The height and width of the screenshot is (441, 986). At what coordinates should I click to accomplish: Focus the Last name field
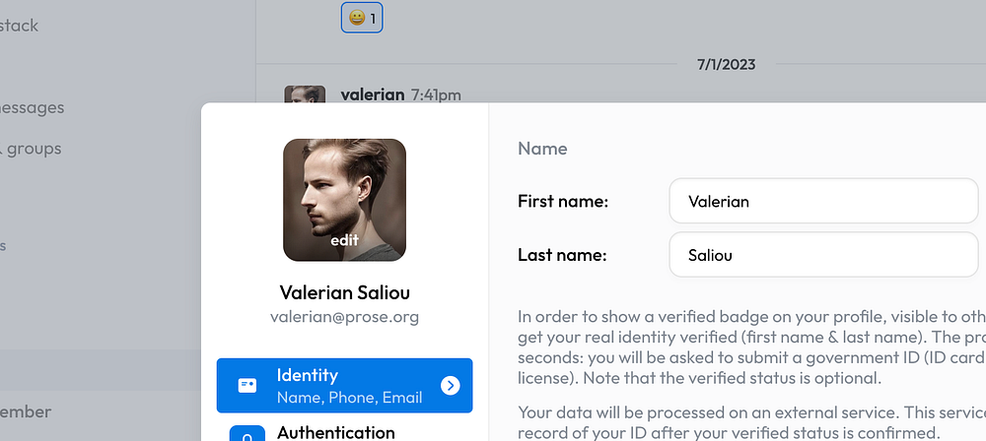pos(822,256)
